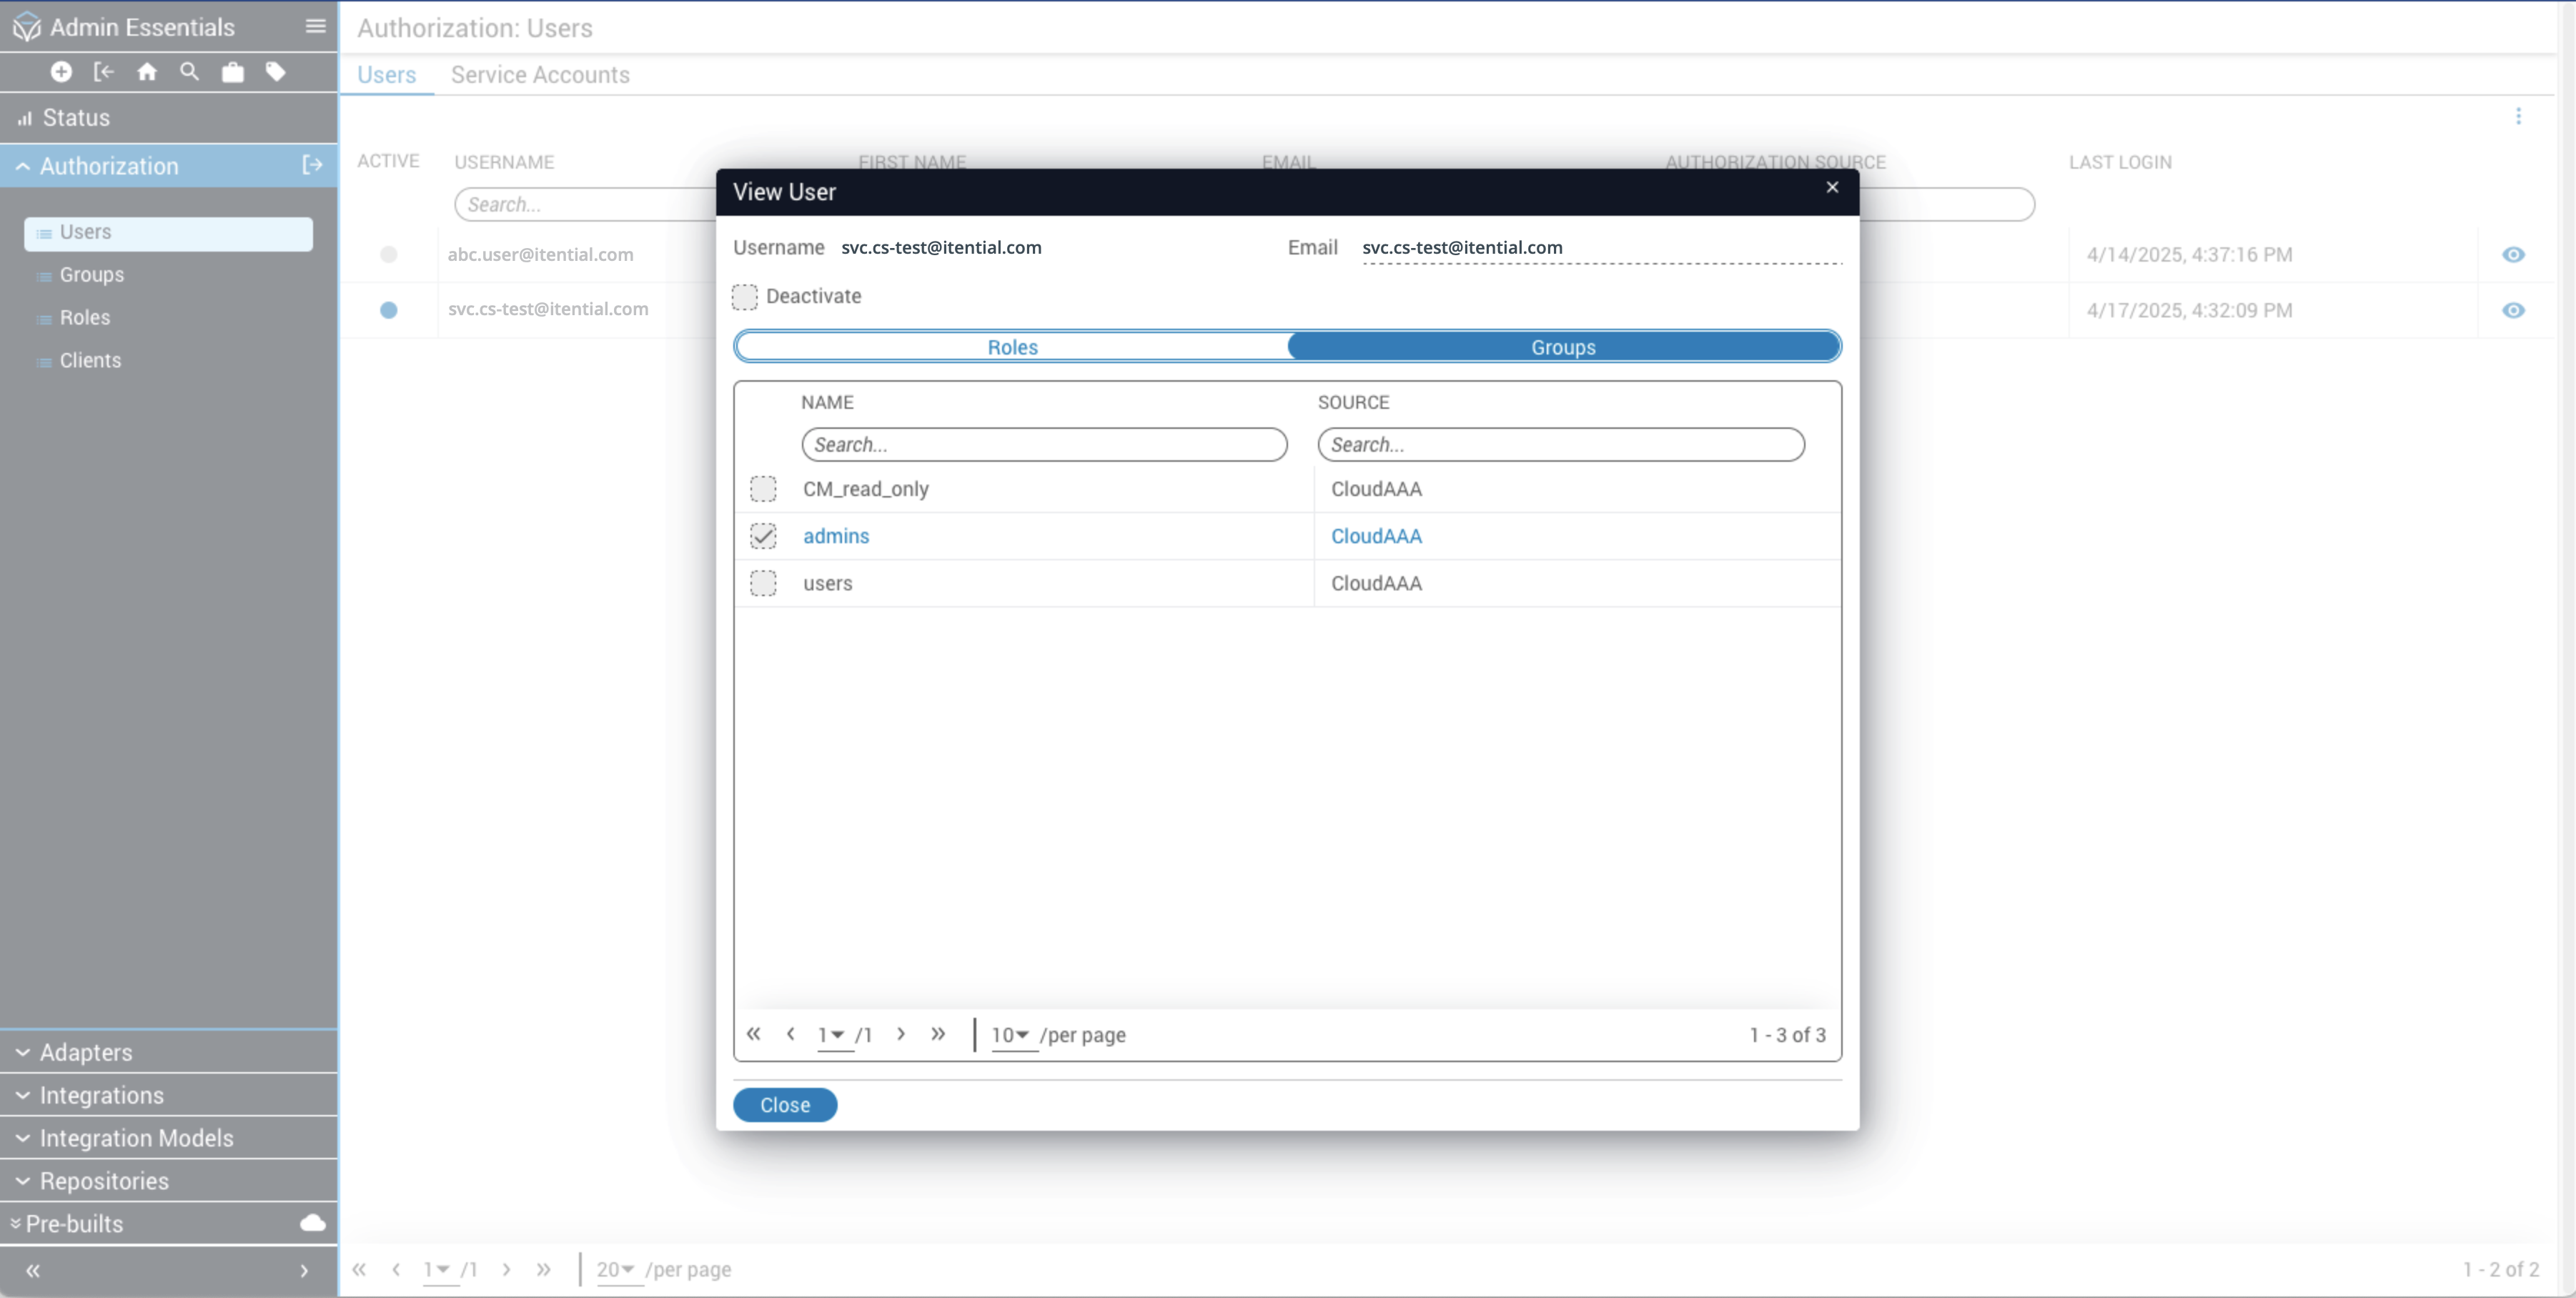Open the Groups item in sidebar
This screenshot has height=1298, width=2576.
92,275
